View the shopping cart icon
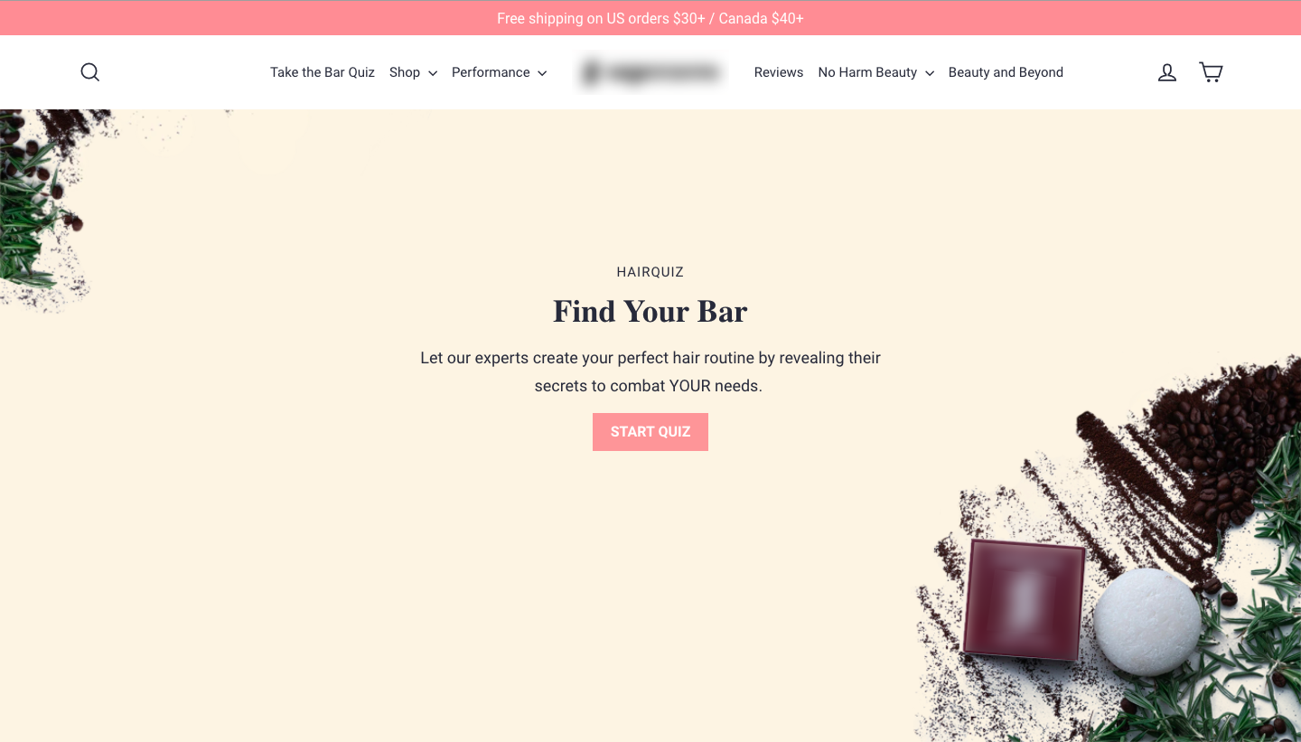The height and width of the screenshot is (742, 1301). pos(1211,72)
